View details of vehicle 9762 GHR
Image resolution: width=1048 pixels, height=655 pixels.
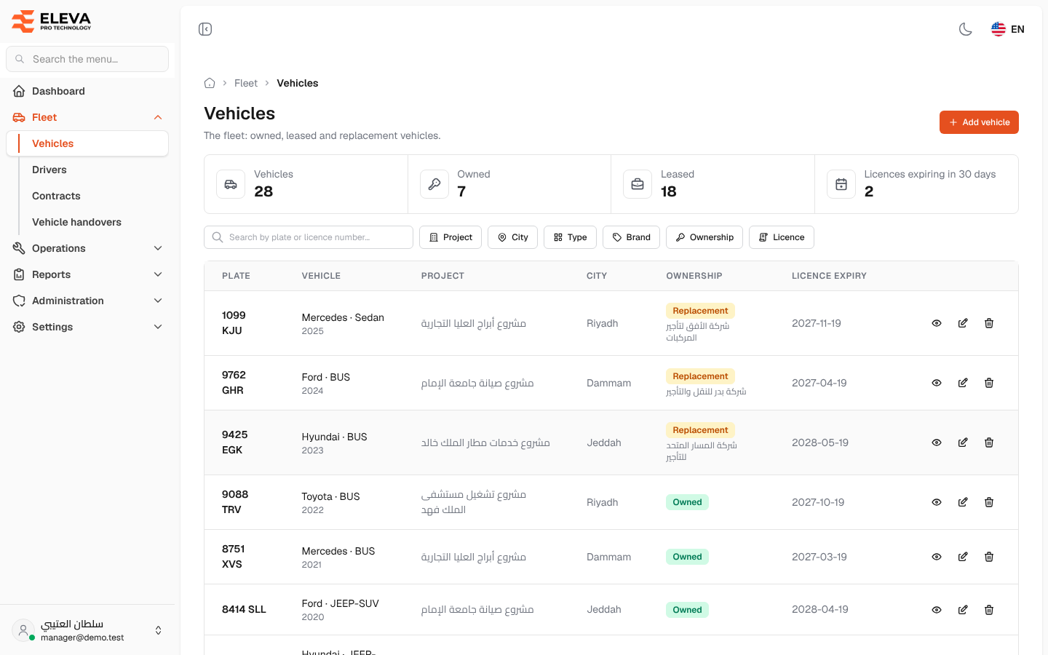tap(937, 383)
